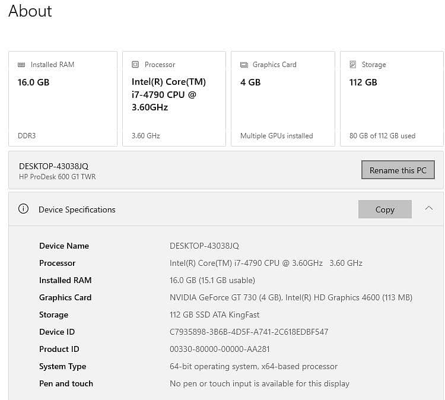Viewport: 445px width, 400px height.
Task: Click the Device Specifications title
Action: 77,209
